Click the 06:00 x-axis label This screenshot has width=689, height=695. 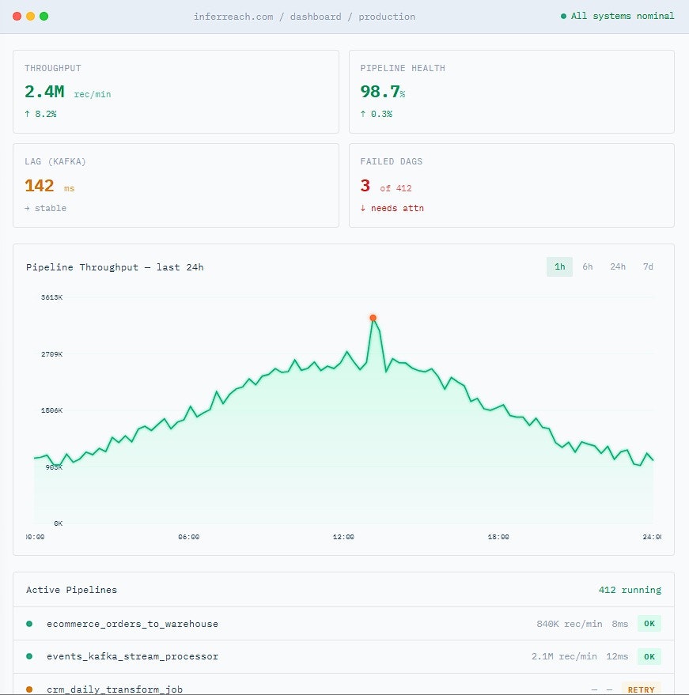point(189,537)
